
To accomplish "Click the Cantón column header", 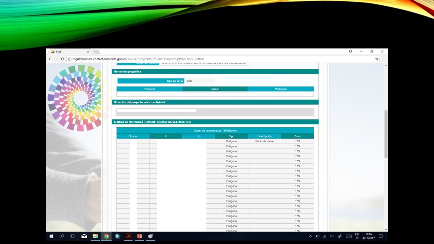I will pos(215,89).
